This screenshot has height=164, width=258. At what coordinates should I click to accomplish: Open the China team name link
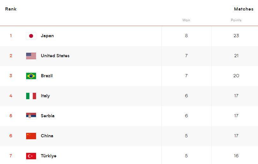47,136
